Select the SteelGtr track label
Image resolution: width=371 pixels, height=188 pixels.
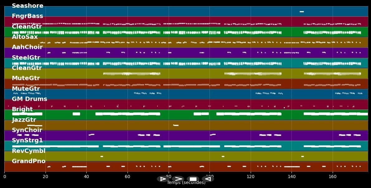click(26, 57)
